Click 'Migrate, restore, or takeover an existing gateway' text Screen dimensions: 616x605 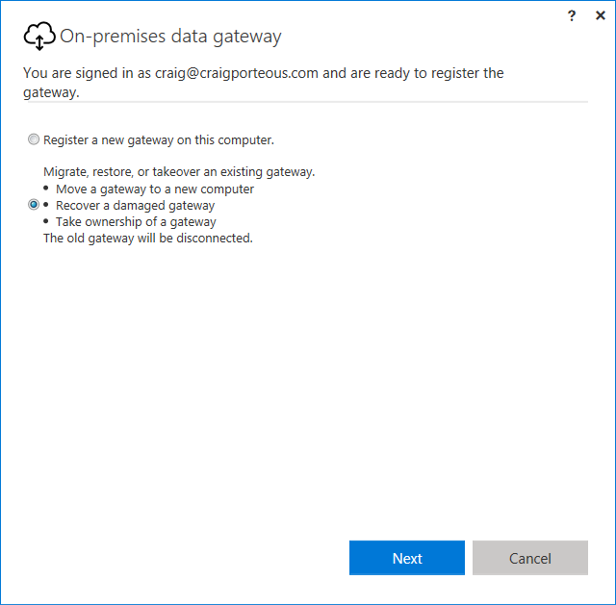point(179,172)
